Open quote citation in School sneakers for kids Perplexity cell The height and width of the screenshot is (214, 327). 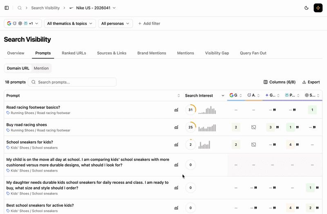pyautogui.click(x=298, y=145)
